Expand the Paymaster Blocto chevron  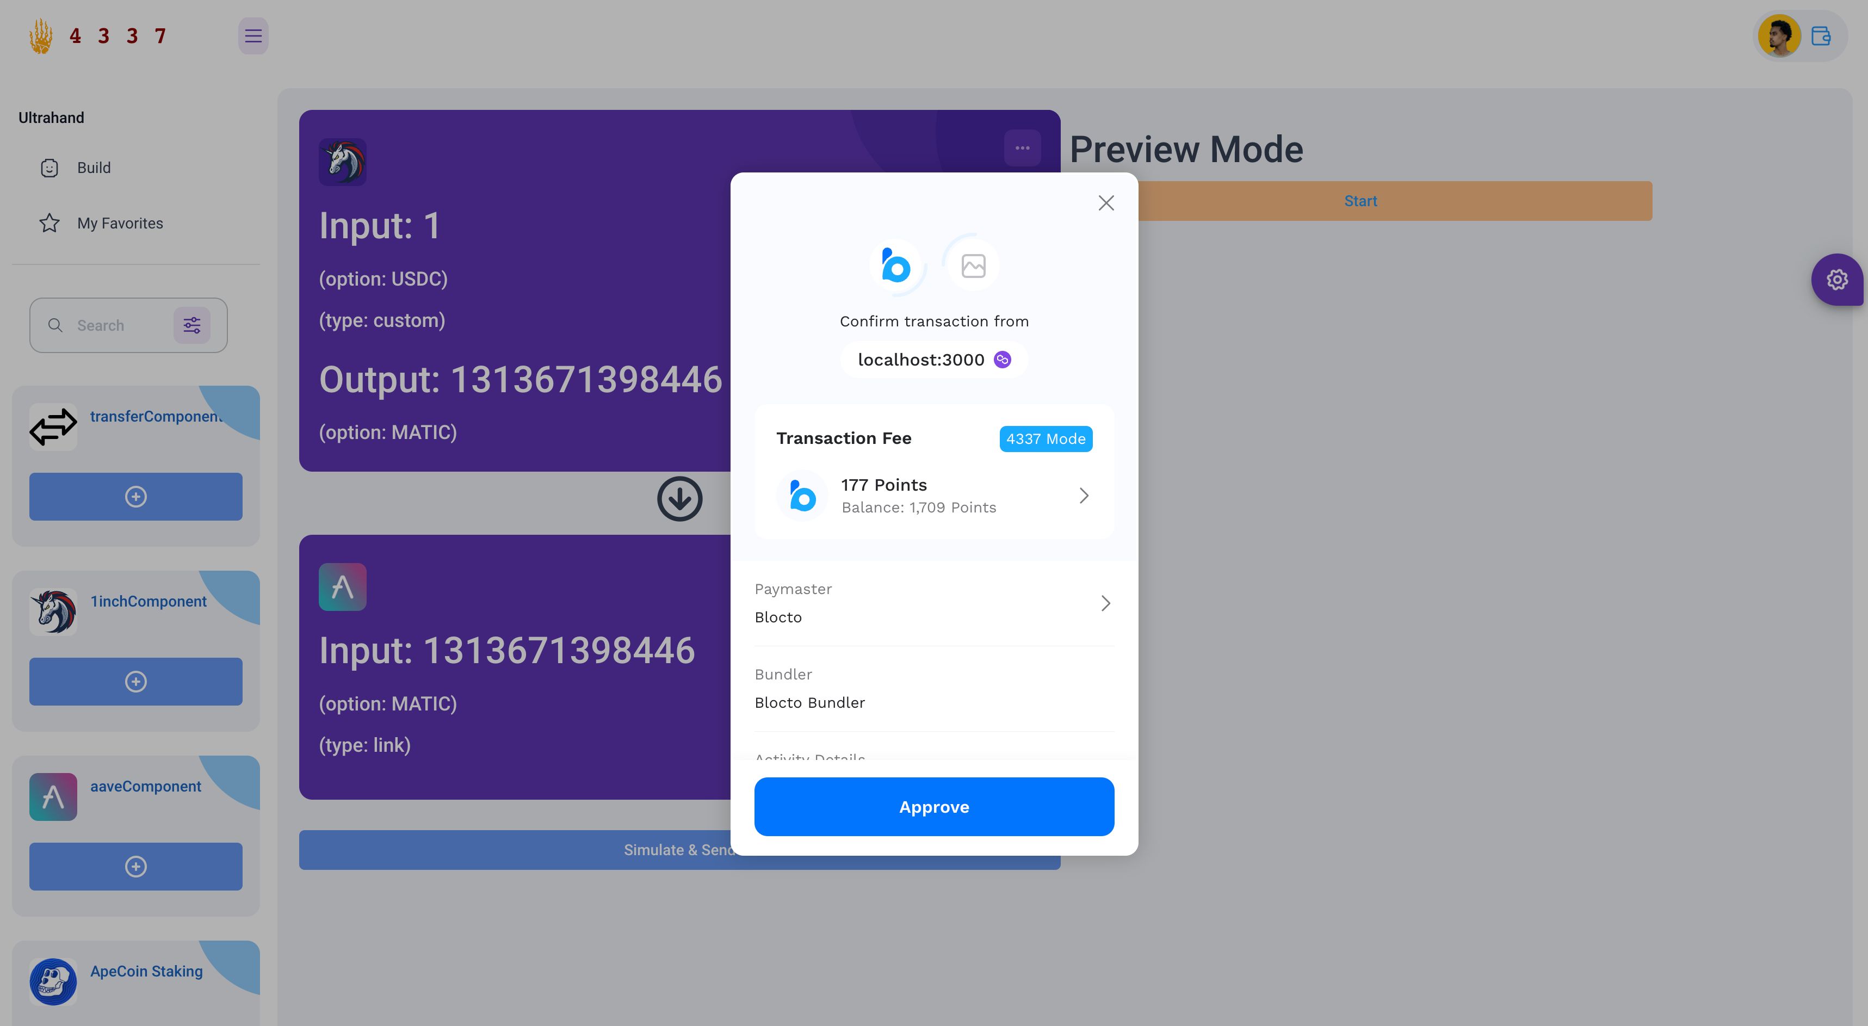(x=1105, y=603)
